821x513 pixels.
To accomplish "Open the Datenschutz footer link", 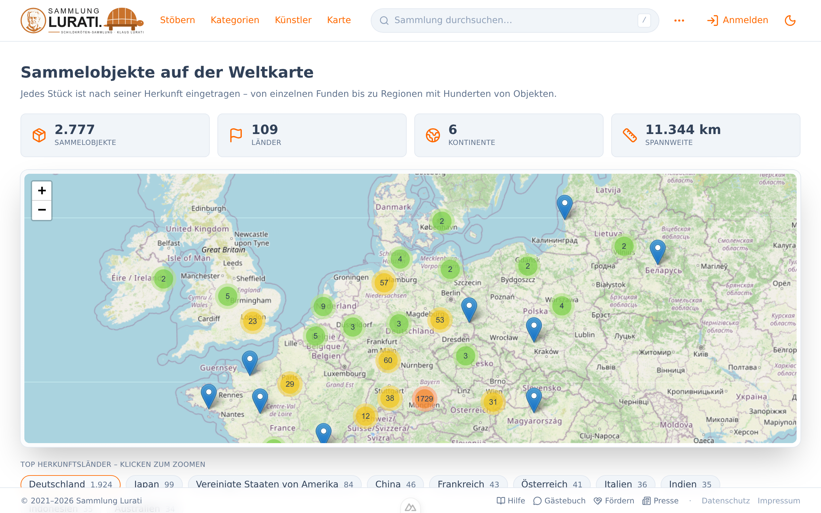I will coord(726,501).
